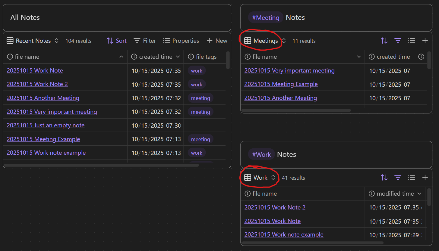Add new item with Work plus icon
The height and width of the screenshot is (251, 439).
(425, 178)
